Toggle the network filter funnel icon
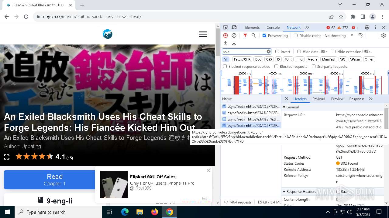This screenshot has height=218, width=389. 245,35
